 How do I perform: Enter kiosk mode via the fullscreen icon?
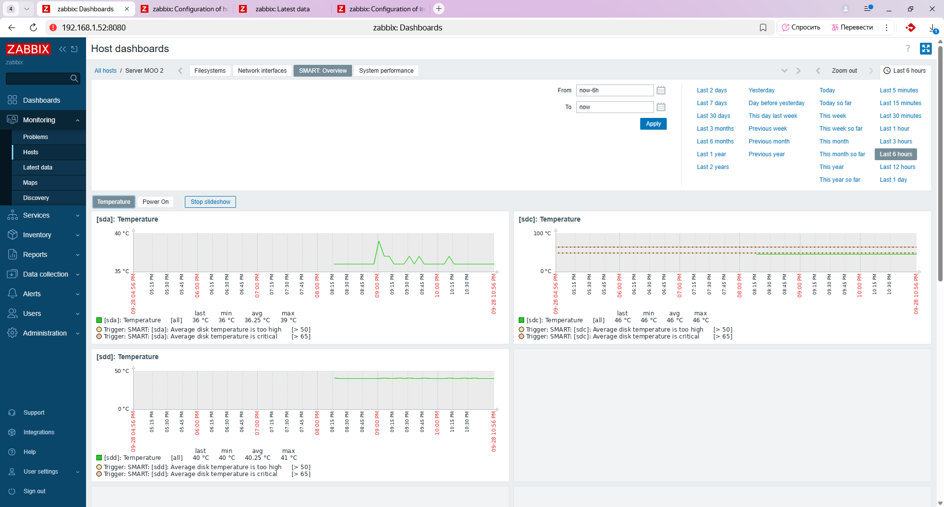[x=926, y=49]
